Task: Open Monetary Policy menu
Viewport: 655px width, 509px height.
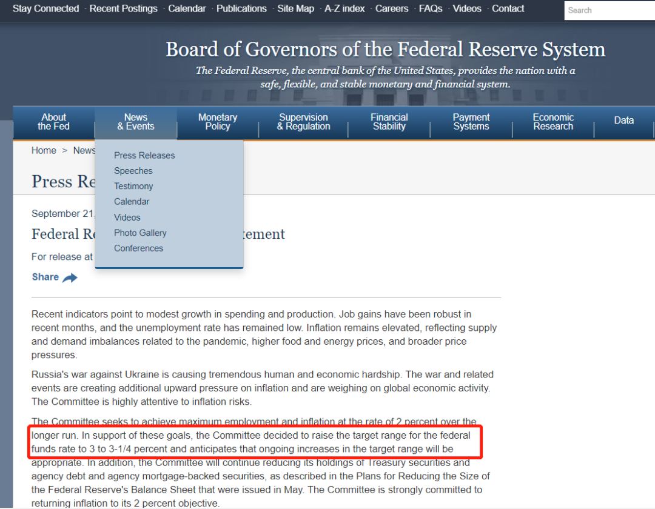Action: [x=218, y=122]
